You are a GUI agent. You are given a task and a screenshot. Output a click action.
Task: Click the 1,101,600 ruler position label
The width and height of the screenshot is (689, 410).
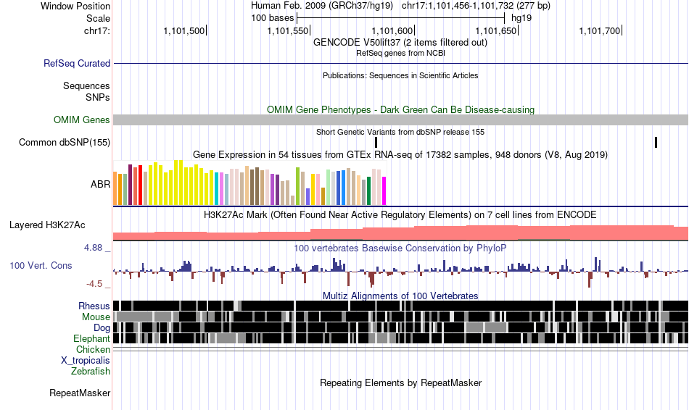pyautogui.click(x=392, y=30)
